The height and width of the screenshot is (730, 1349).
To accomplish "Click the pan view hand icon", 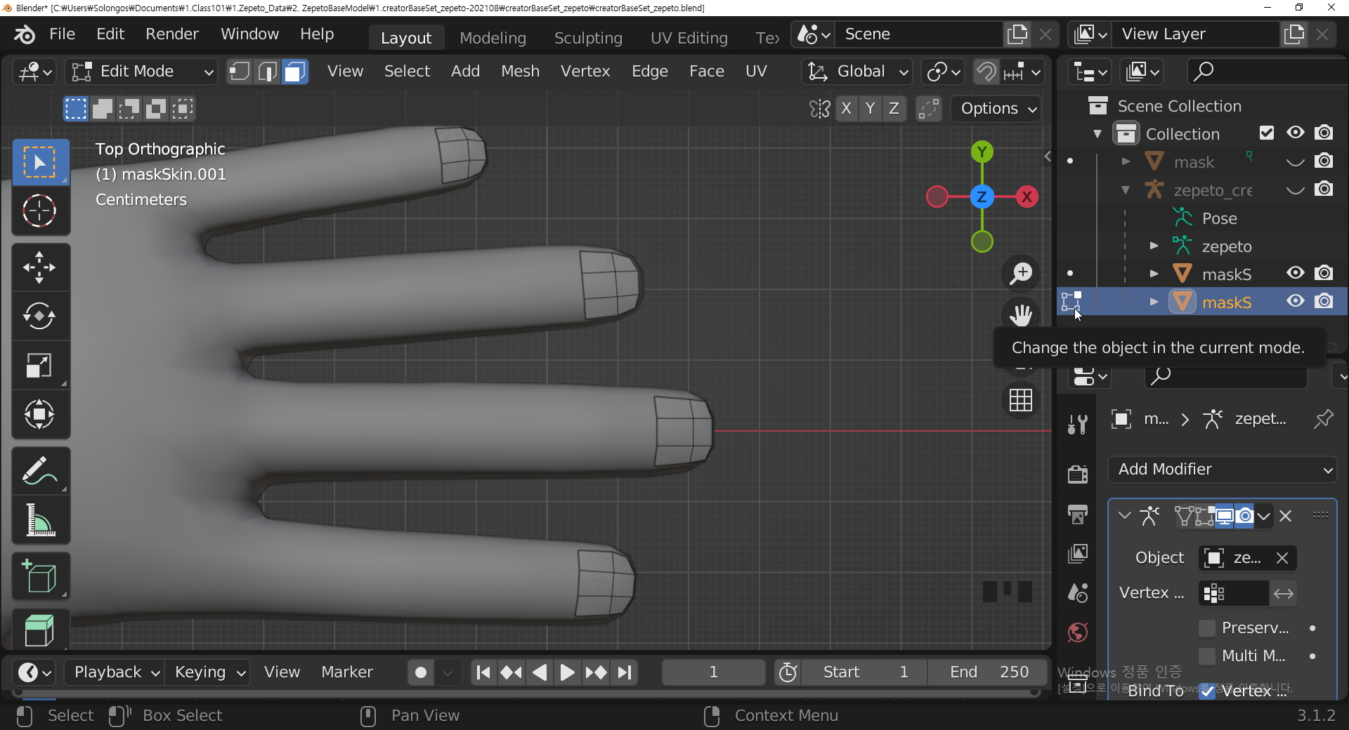I will pyautogui.click(x=1021, y=314).
